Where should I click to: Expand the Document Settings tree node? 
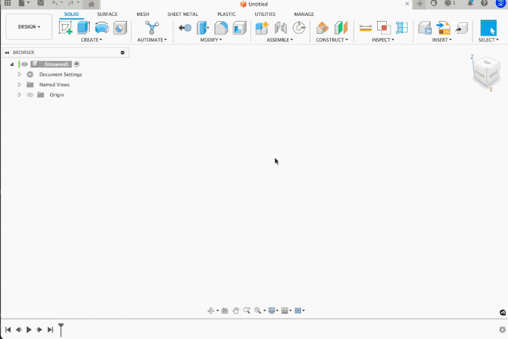pos(20,74)
